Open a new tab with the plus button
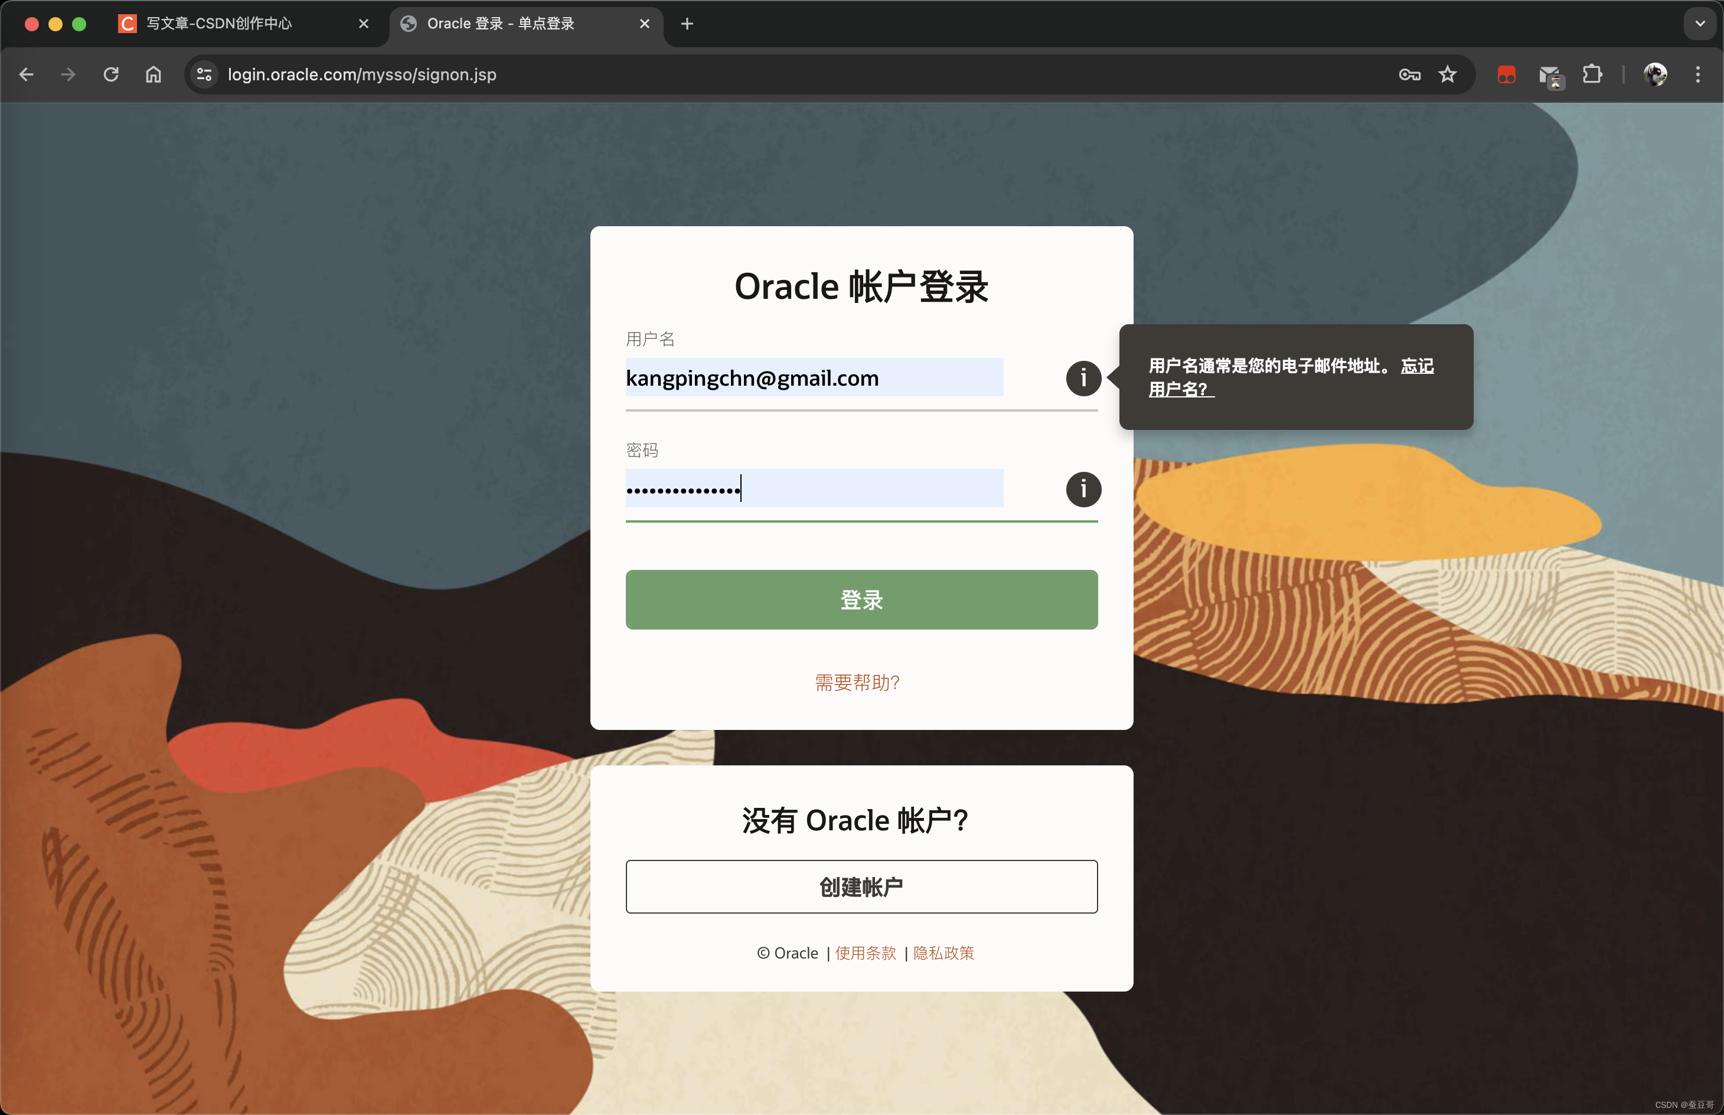Screen dimensions: 1724x1115 687,24
